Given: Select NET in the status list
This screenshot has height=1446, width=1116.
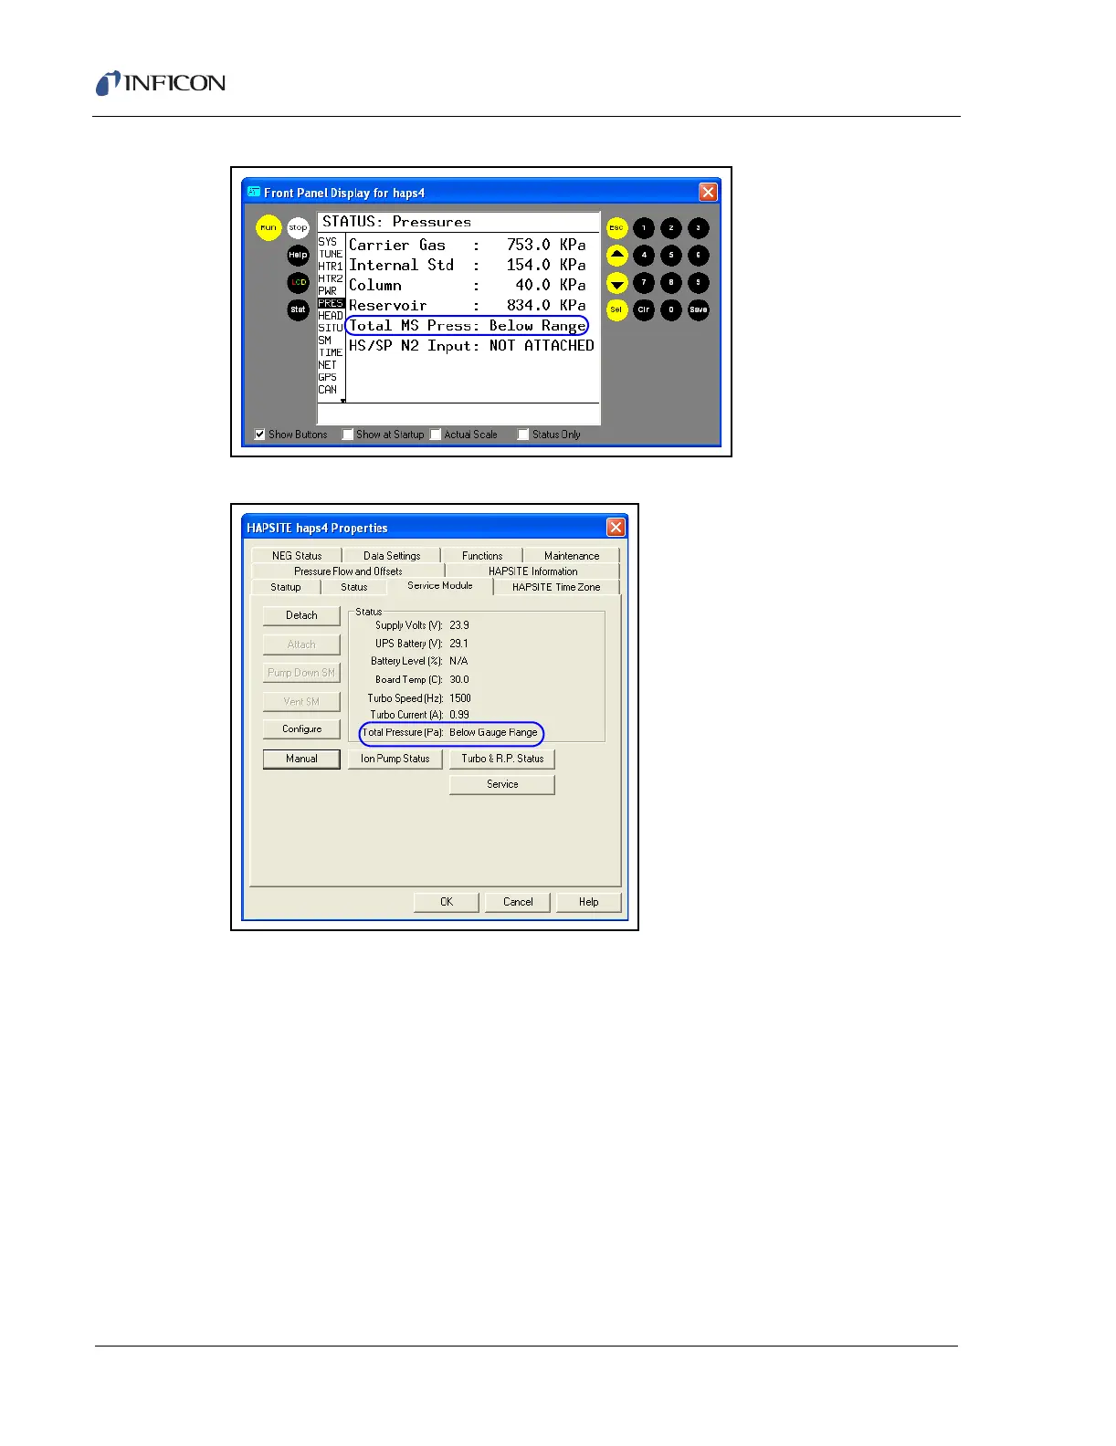Looking at the screenshot, I should (328, 365).
